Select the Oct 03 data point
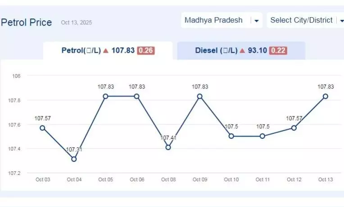This screenshot has width=344, height=207. tap(42, 128)
